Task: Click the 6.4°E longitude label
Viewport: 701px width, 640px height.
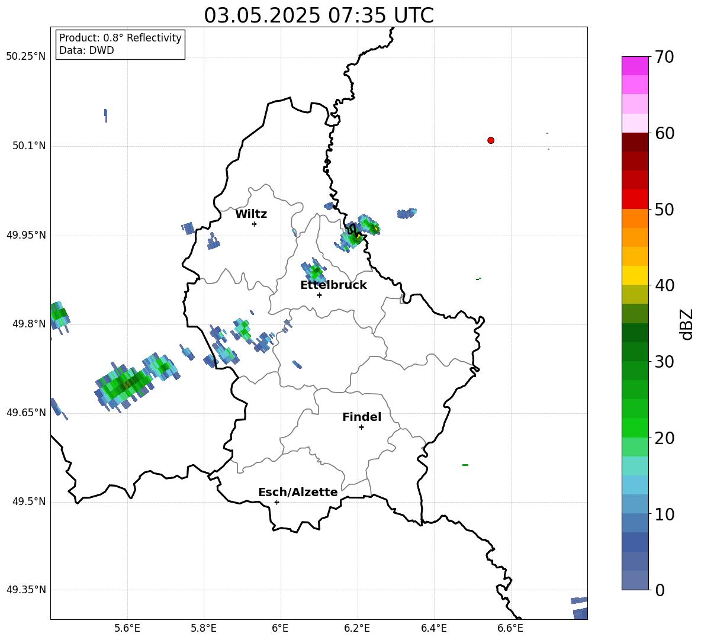Action: (x=433, y=628)
